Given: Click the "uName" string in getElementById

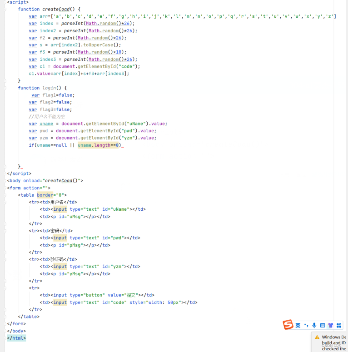Looking at the screenshot, I should coord(136,124).
